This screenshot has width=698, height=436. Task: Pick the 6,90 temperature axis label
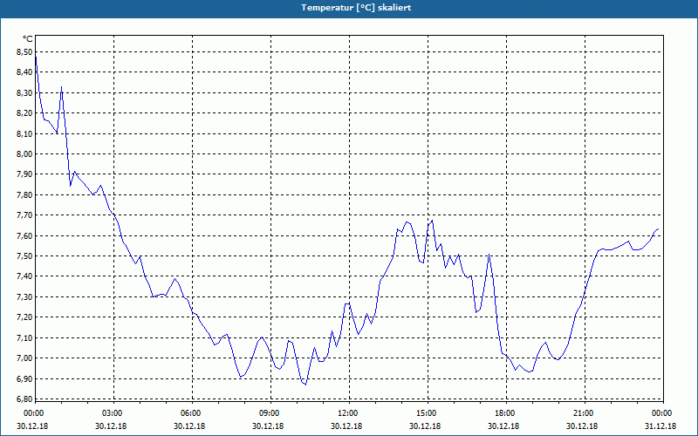pyautogui.click(x=24, y=378)
